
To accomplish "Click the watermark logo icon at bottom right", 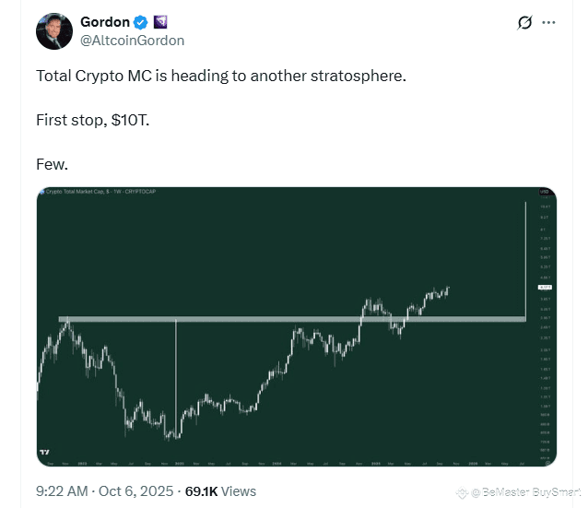I will (464, 492).
